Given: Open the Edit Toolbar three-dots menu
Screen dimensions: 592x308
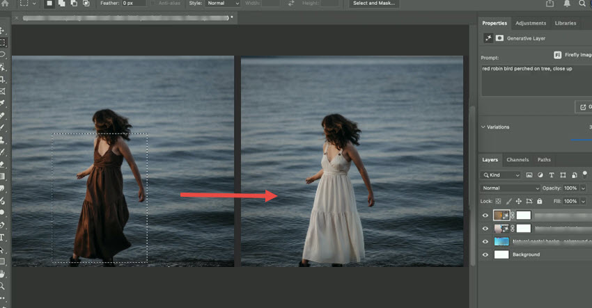Looking at the screenshot, I should point(2,298).
